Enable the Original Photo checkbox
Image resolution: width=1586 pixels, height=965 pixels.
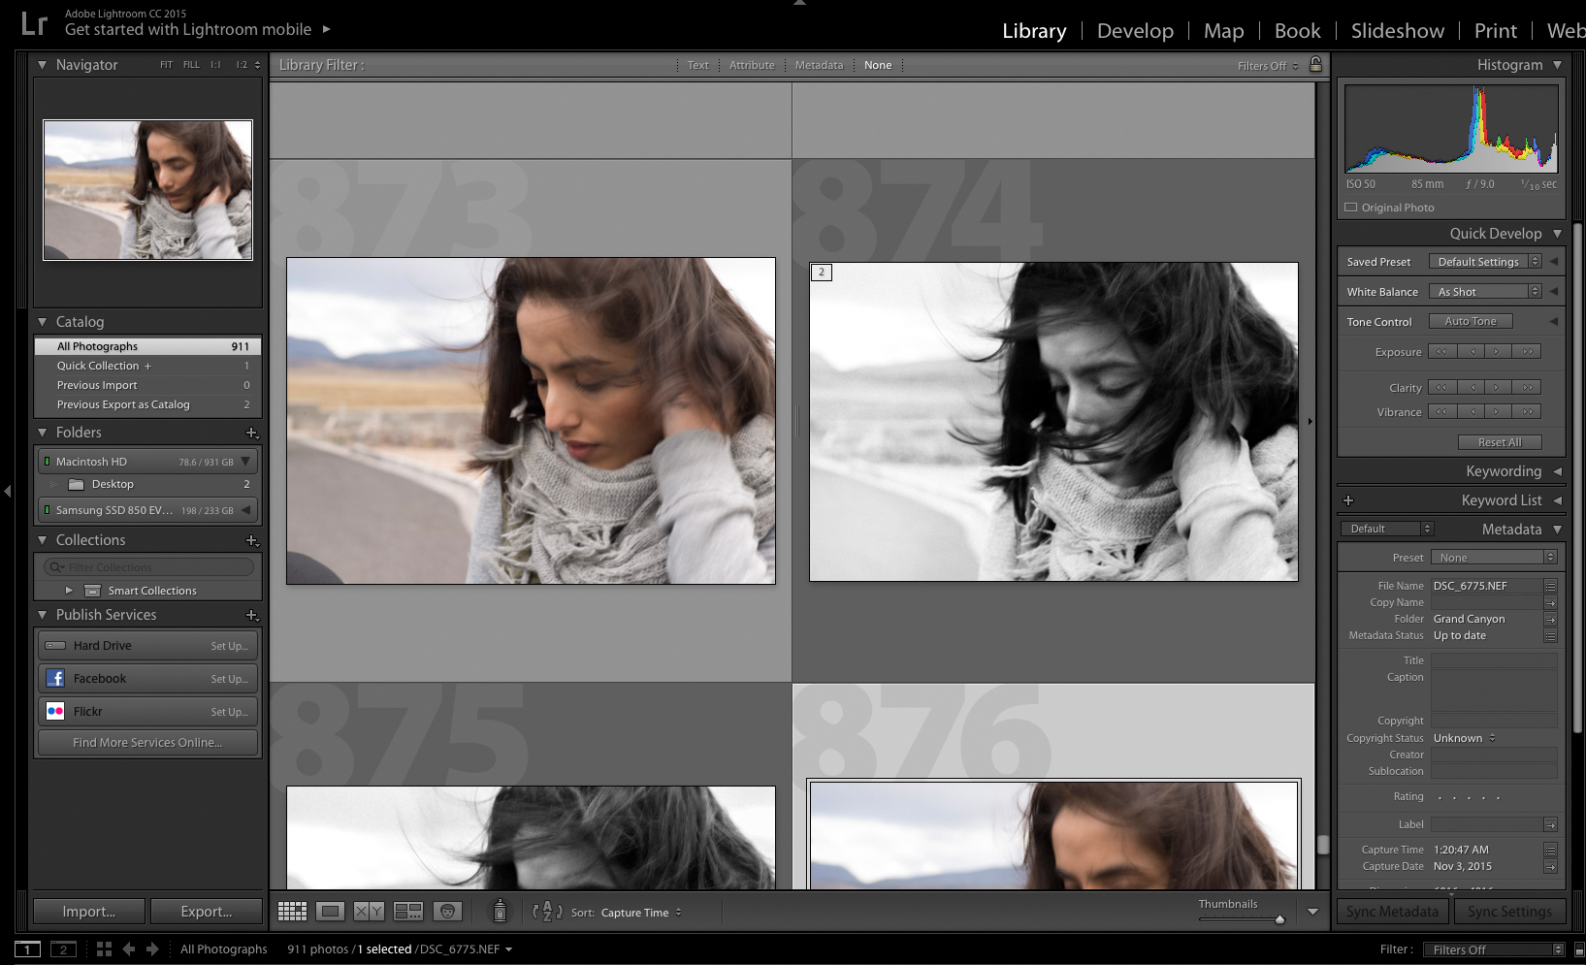(1350, 207)
